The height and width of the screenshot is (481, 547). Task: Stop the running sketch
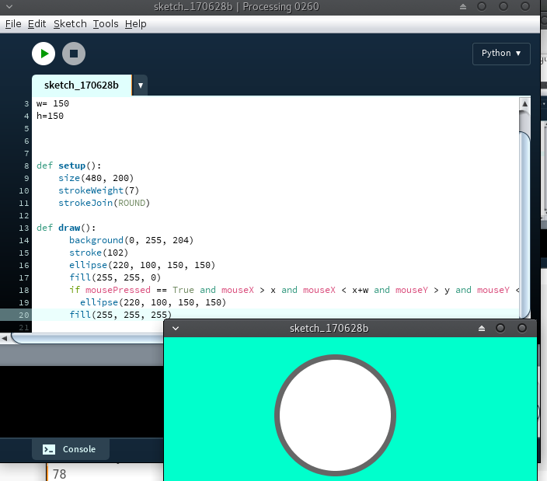74,54
